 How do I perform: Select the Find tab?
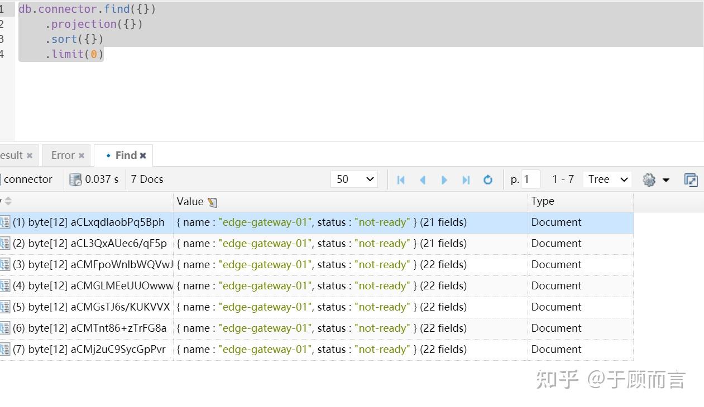coord(126,155)
